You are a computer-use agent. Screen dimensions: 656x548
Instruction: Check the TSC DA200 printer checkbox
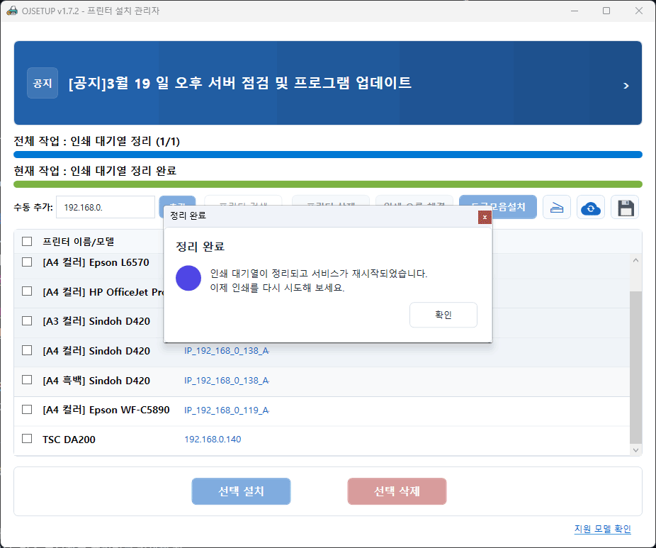point(27,439)
